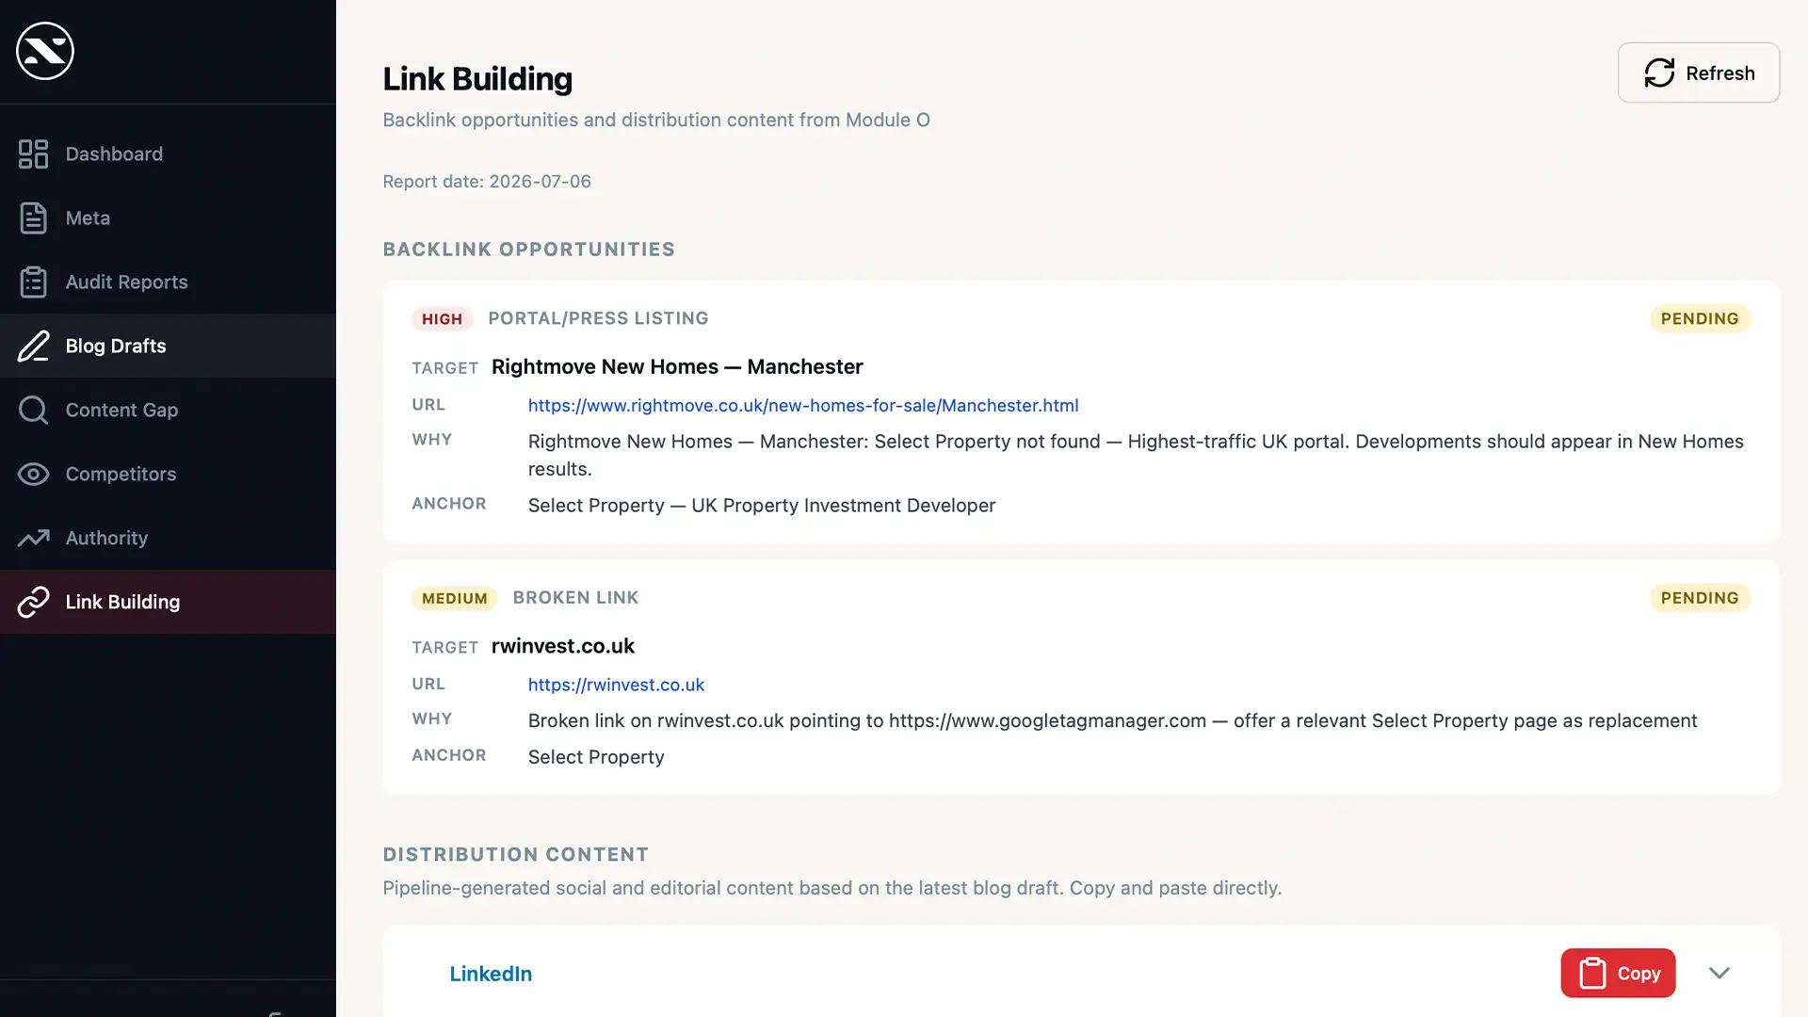Image resolution: width=1808 pixels, height=1017 pixels.
Task: Click the circular arrows icon in Refresh
Action: 1659,73
